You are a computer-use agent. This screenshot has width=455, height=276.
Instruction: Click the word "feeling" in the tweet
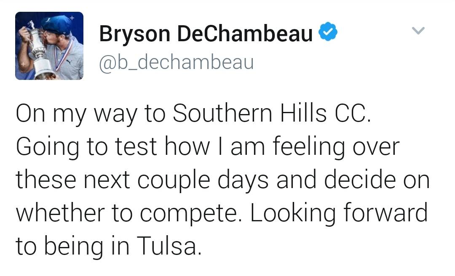[309, 147]
